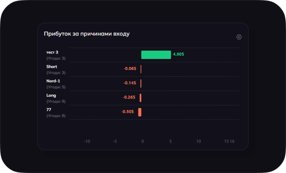
Task: Click the -0.50$ loss value
Action: 128,112
